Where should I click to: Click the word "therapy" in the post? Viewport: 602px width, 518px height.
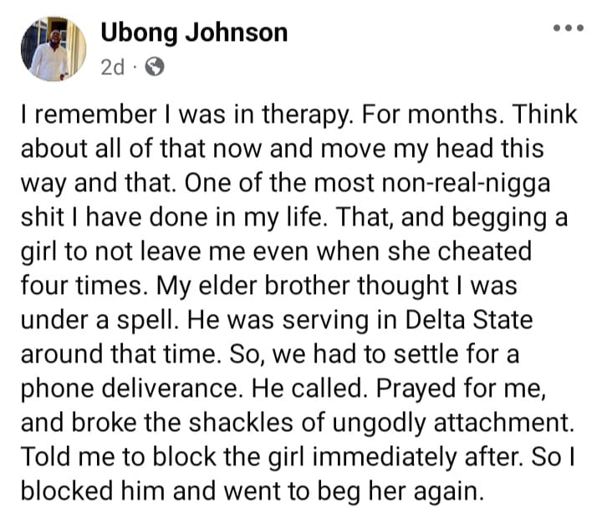point(289,114)
